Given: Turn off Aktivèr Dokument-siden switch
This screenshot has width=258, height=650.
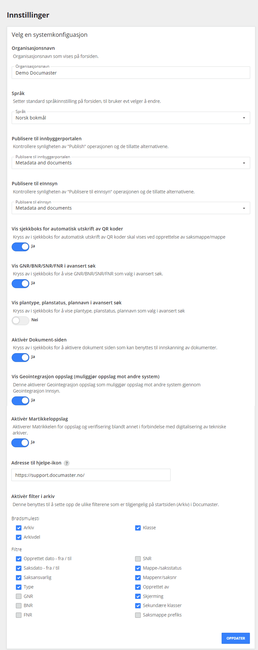Looking at the screenshot, I should [x=20, y=357].
